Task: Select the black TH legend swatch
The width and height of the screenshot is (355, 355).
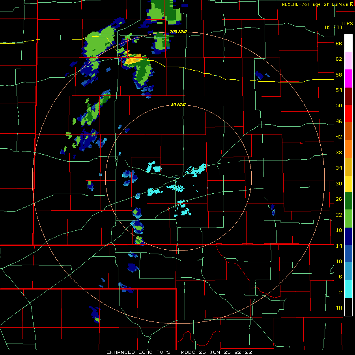Action: [348, 307]
